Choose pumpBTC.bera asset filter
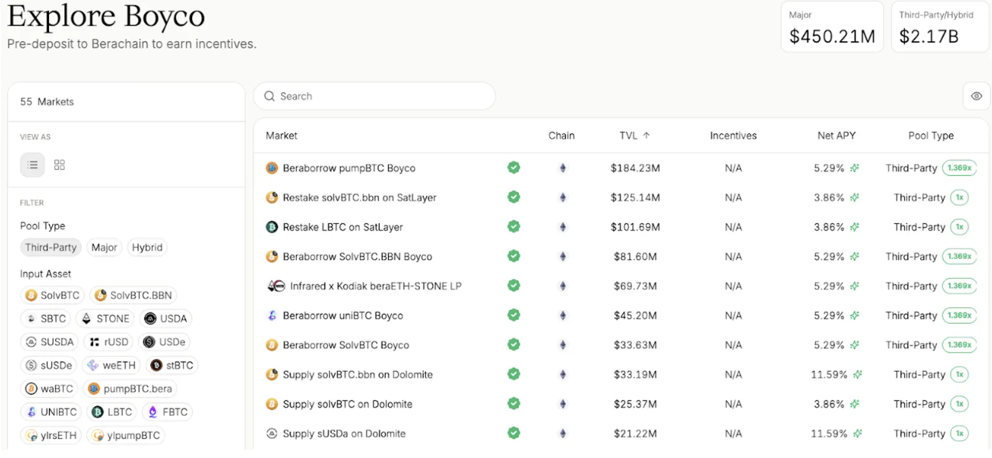The width and height of the screenshot is (992, 458). point(130,389)
